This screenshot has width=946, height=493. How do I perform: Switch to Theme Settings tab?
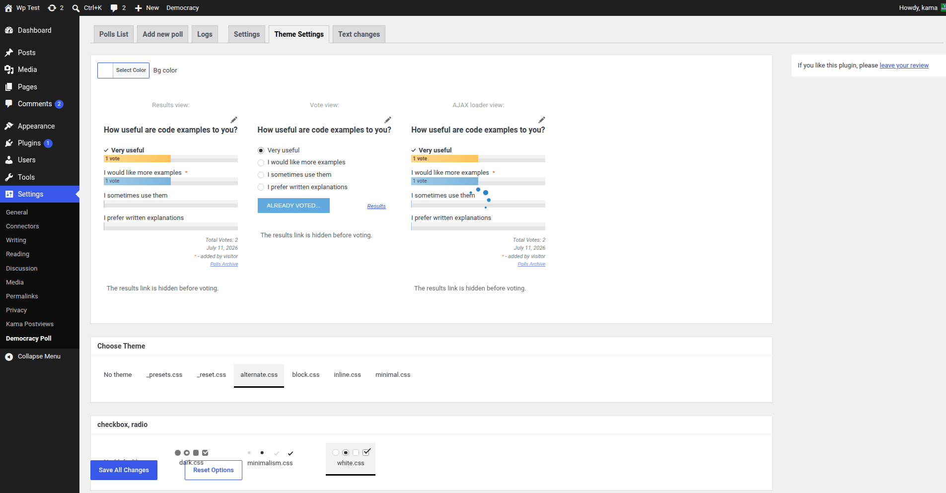(299, 34)
